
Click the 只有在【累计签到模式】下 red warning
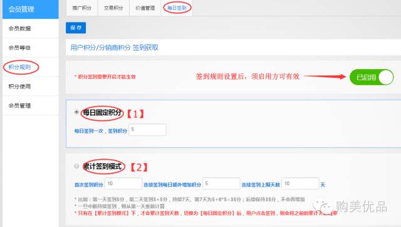(206, 213)
